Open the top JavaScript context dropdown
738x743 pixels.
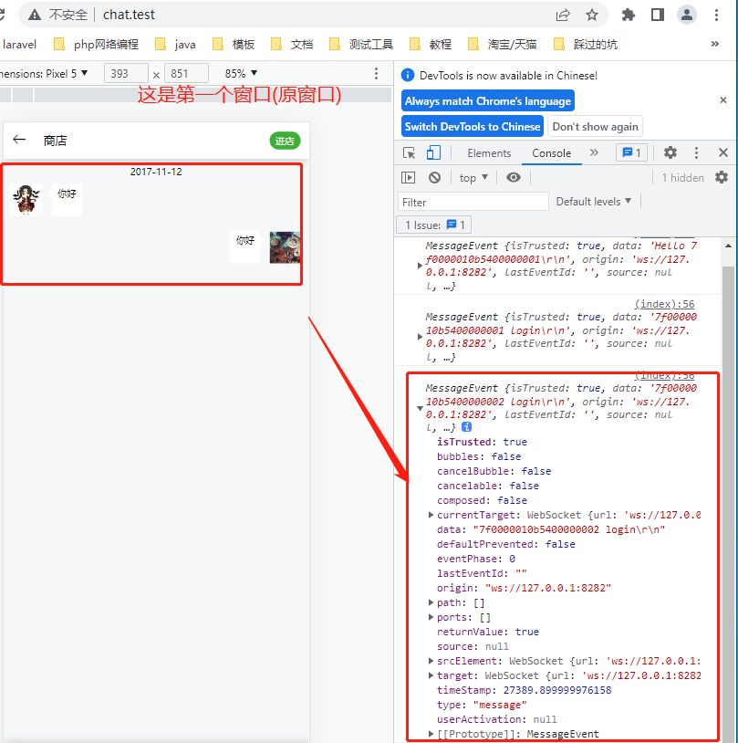(x=473, y=177)
